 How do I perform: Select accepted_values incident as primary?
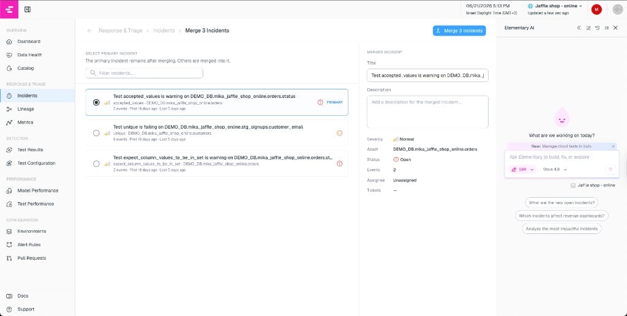(96, 102)
